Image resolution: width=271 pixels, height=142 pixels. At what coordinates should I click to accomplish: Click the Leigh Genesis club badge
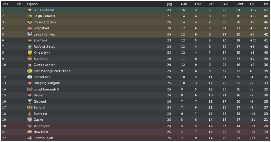coord(30,16)
